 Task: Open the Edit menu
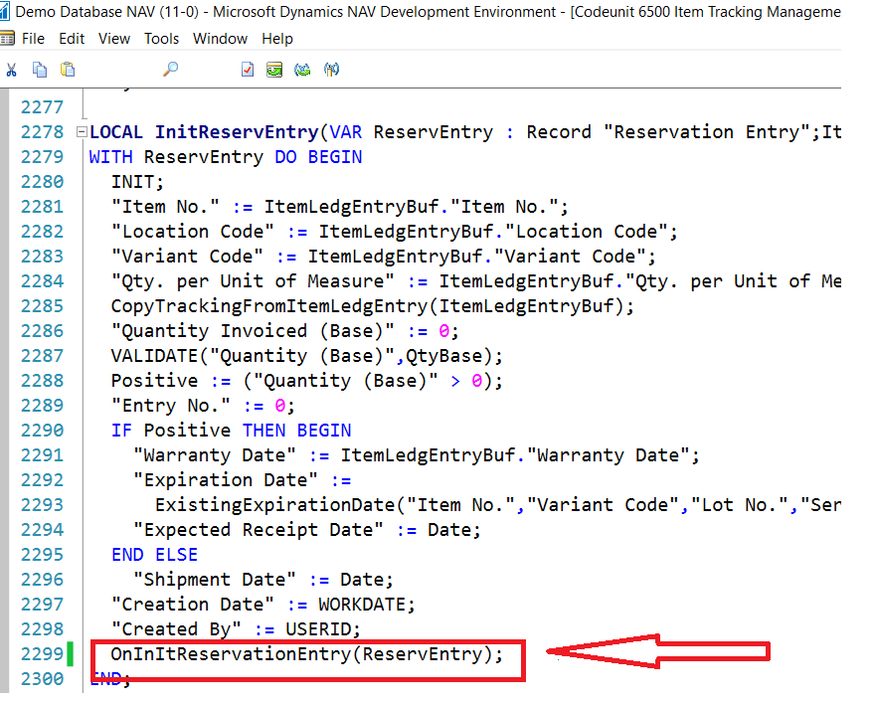tap(72, 39)
